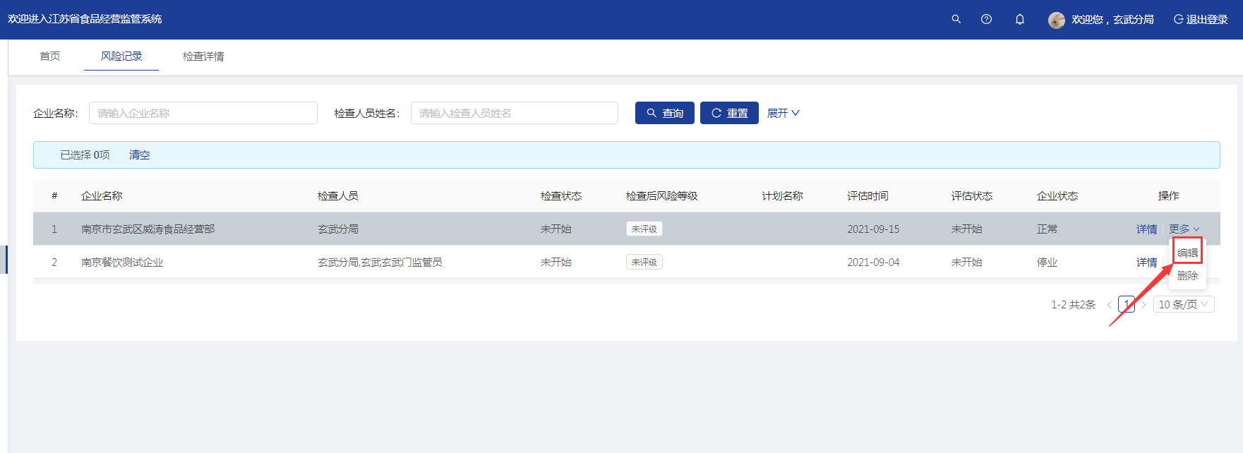Choose 删除 from the dropdown menu

(1187, 276)
